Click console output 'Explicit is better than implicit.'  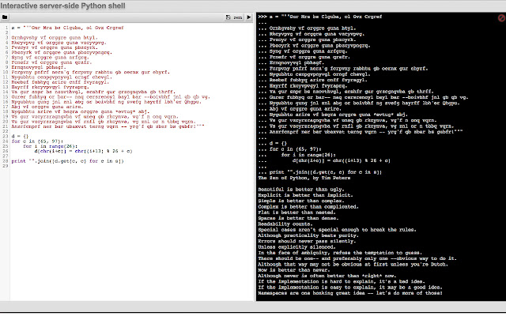(x=305, y=195)
